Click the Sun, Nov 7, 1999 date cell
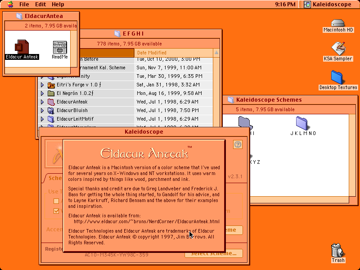 pos(169,68)
